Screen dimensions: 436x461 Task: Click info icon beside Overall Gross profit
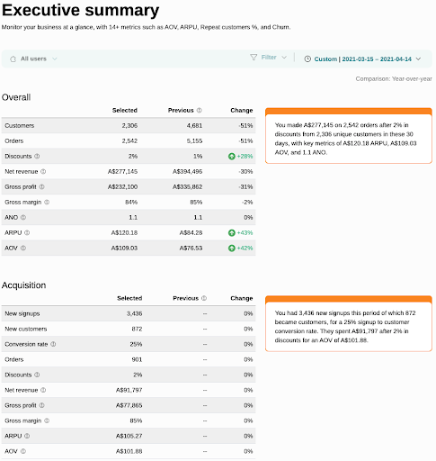pos(41,186)
